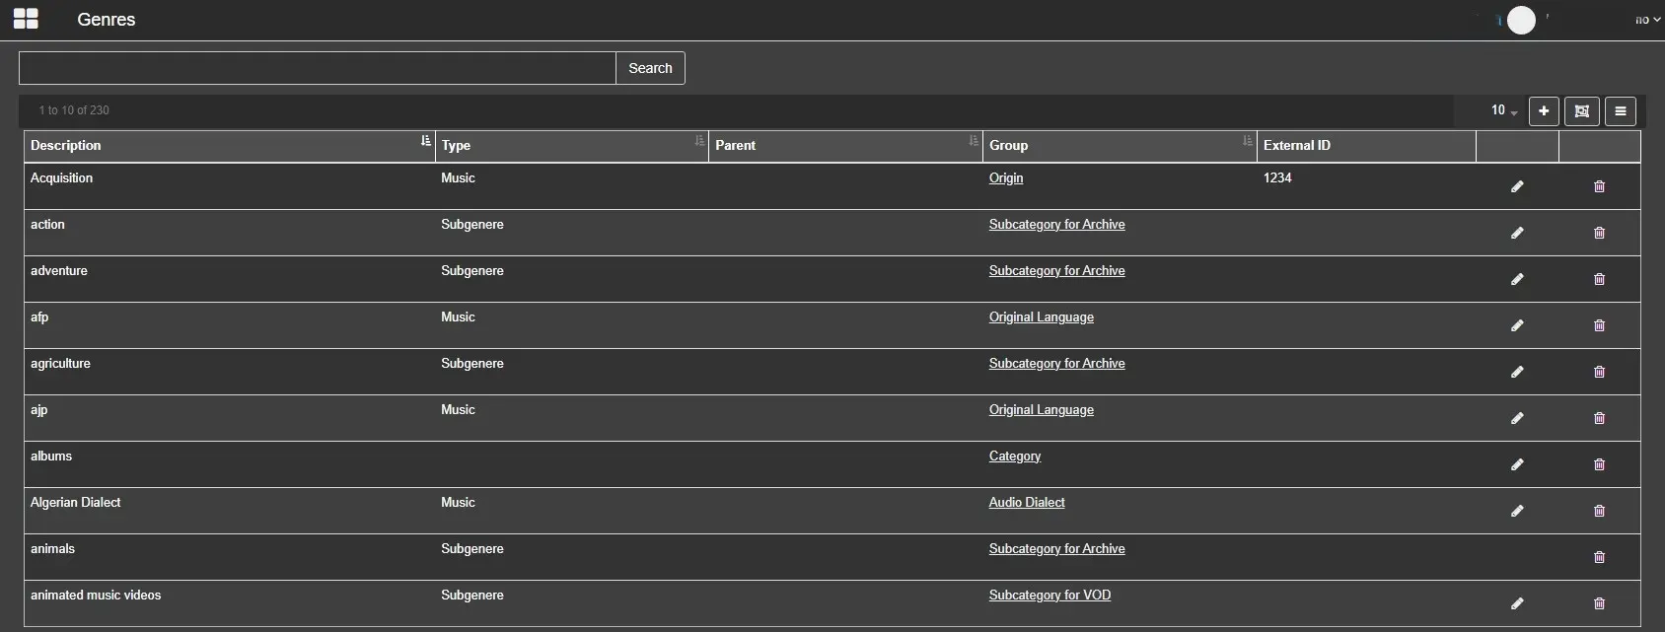Image resolution: width=1665 pixels, height=632 pixels.
Task: Delete the animals genre row
Action: pos(1599,557)
